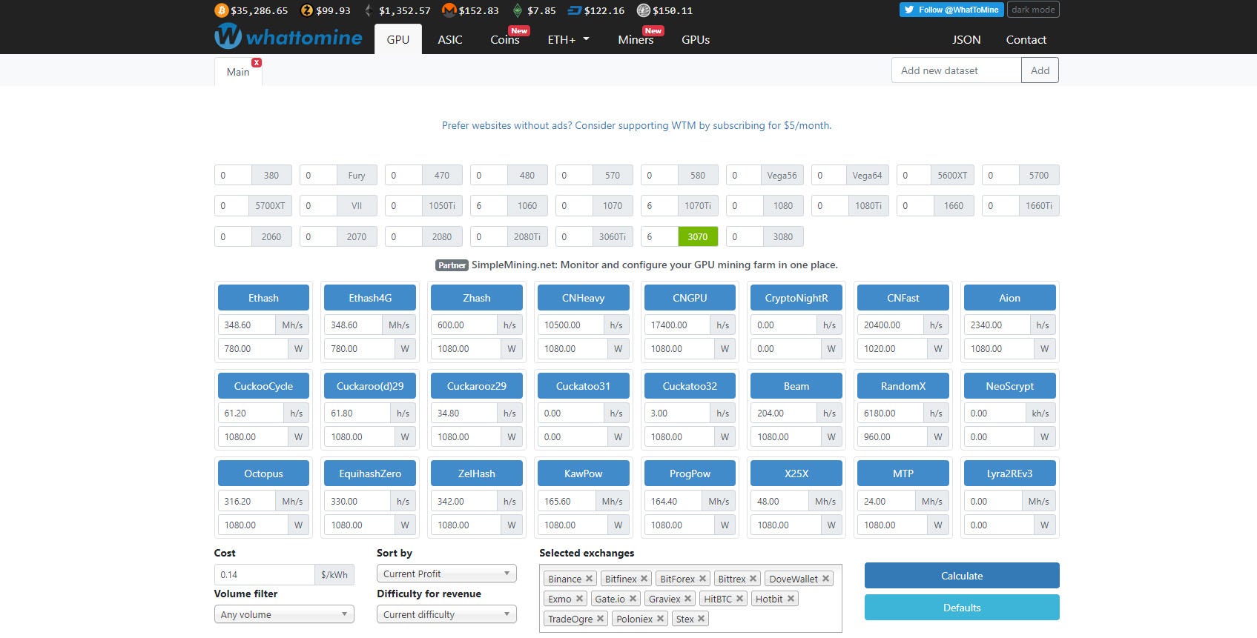Click the Litecoin coin icon
The height and width of the screenshot is (638, 1257).
click(x=643, y=10)
